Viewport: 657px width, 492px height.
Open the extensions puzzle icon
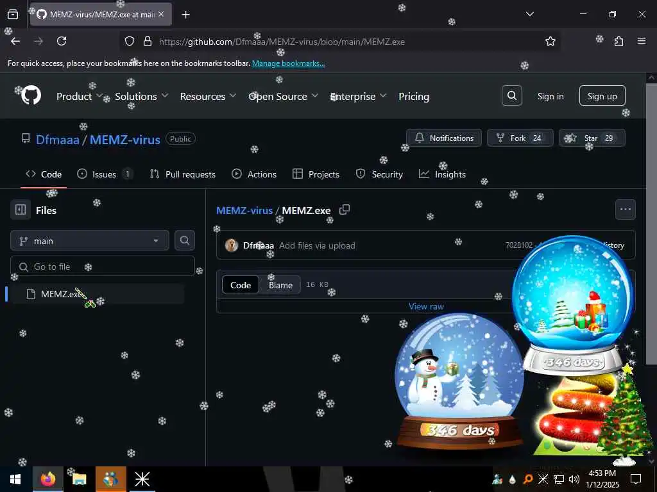(x=619, y=41)
